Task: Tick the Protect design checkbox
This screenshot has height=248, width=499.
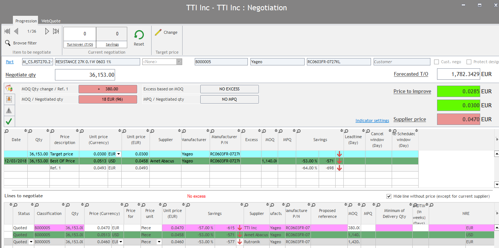Action: (x=469, y=62)
